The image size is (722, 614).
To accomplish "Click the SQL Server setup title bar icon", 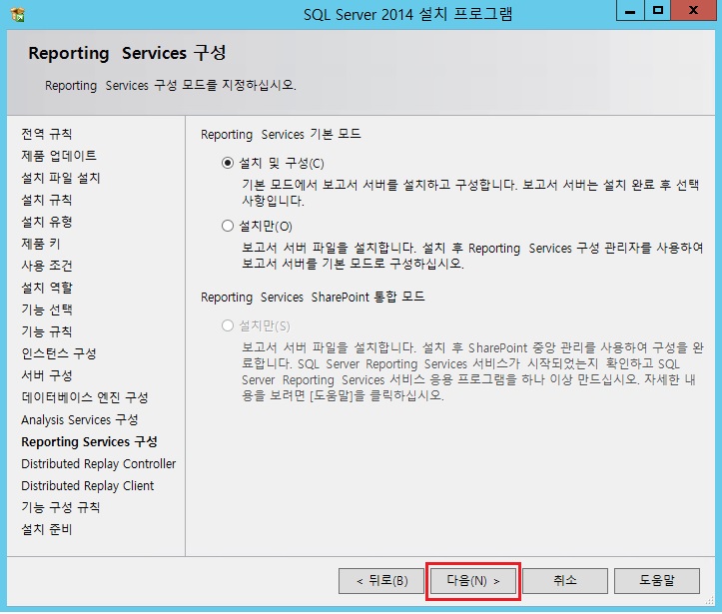I will (18, 15).
